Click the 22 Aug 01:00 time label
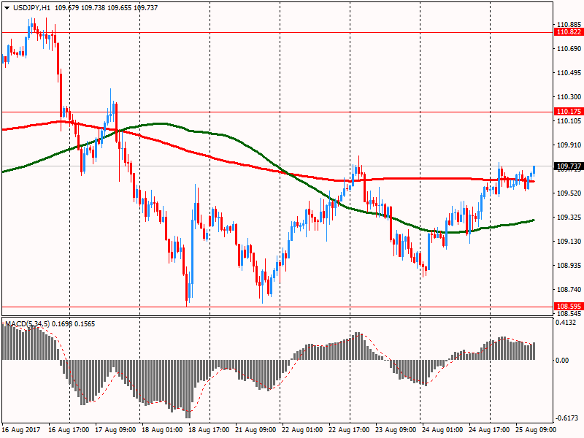584x438 pixels. (302, 430)
